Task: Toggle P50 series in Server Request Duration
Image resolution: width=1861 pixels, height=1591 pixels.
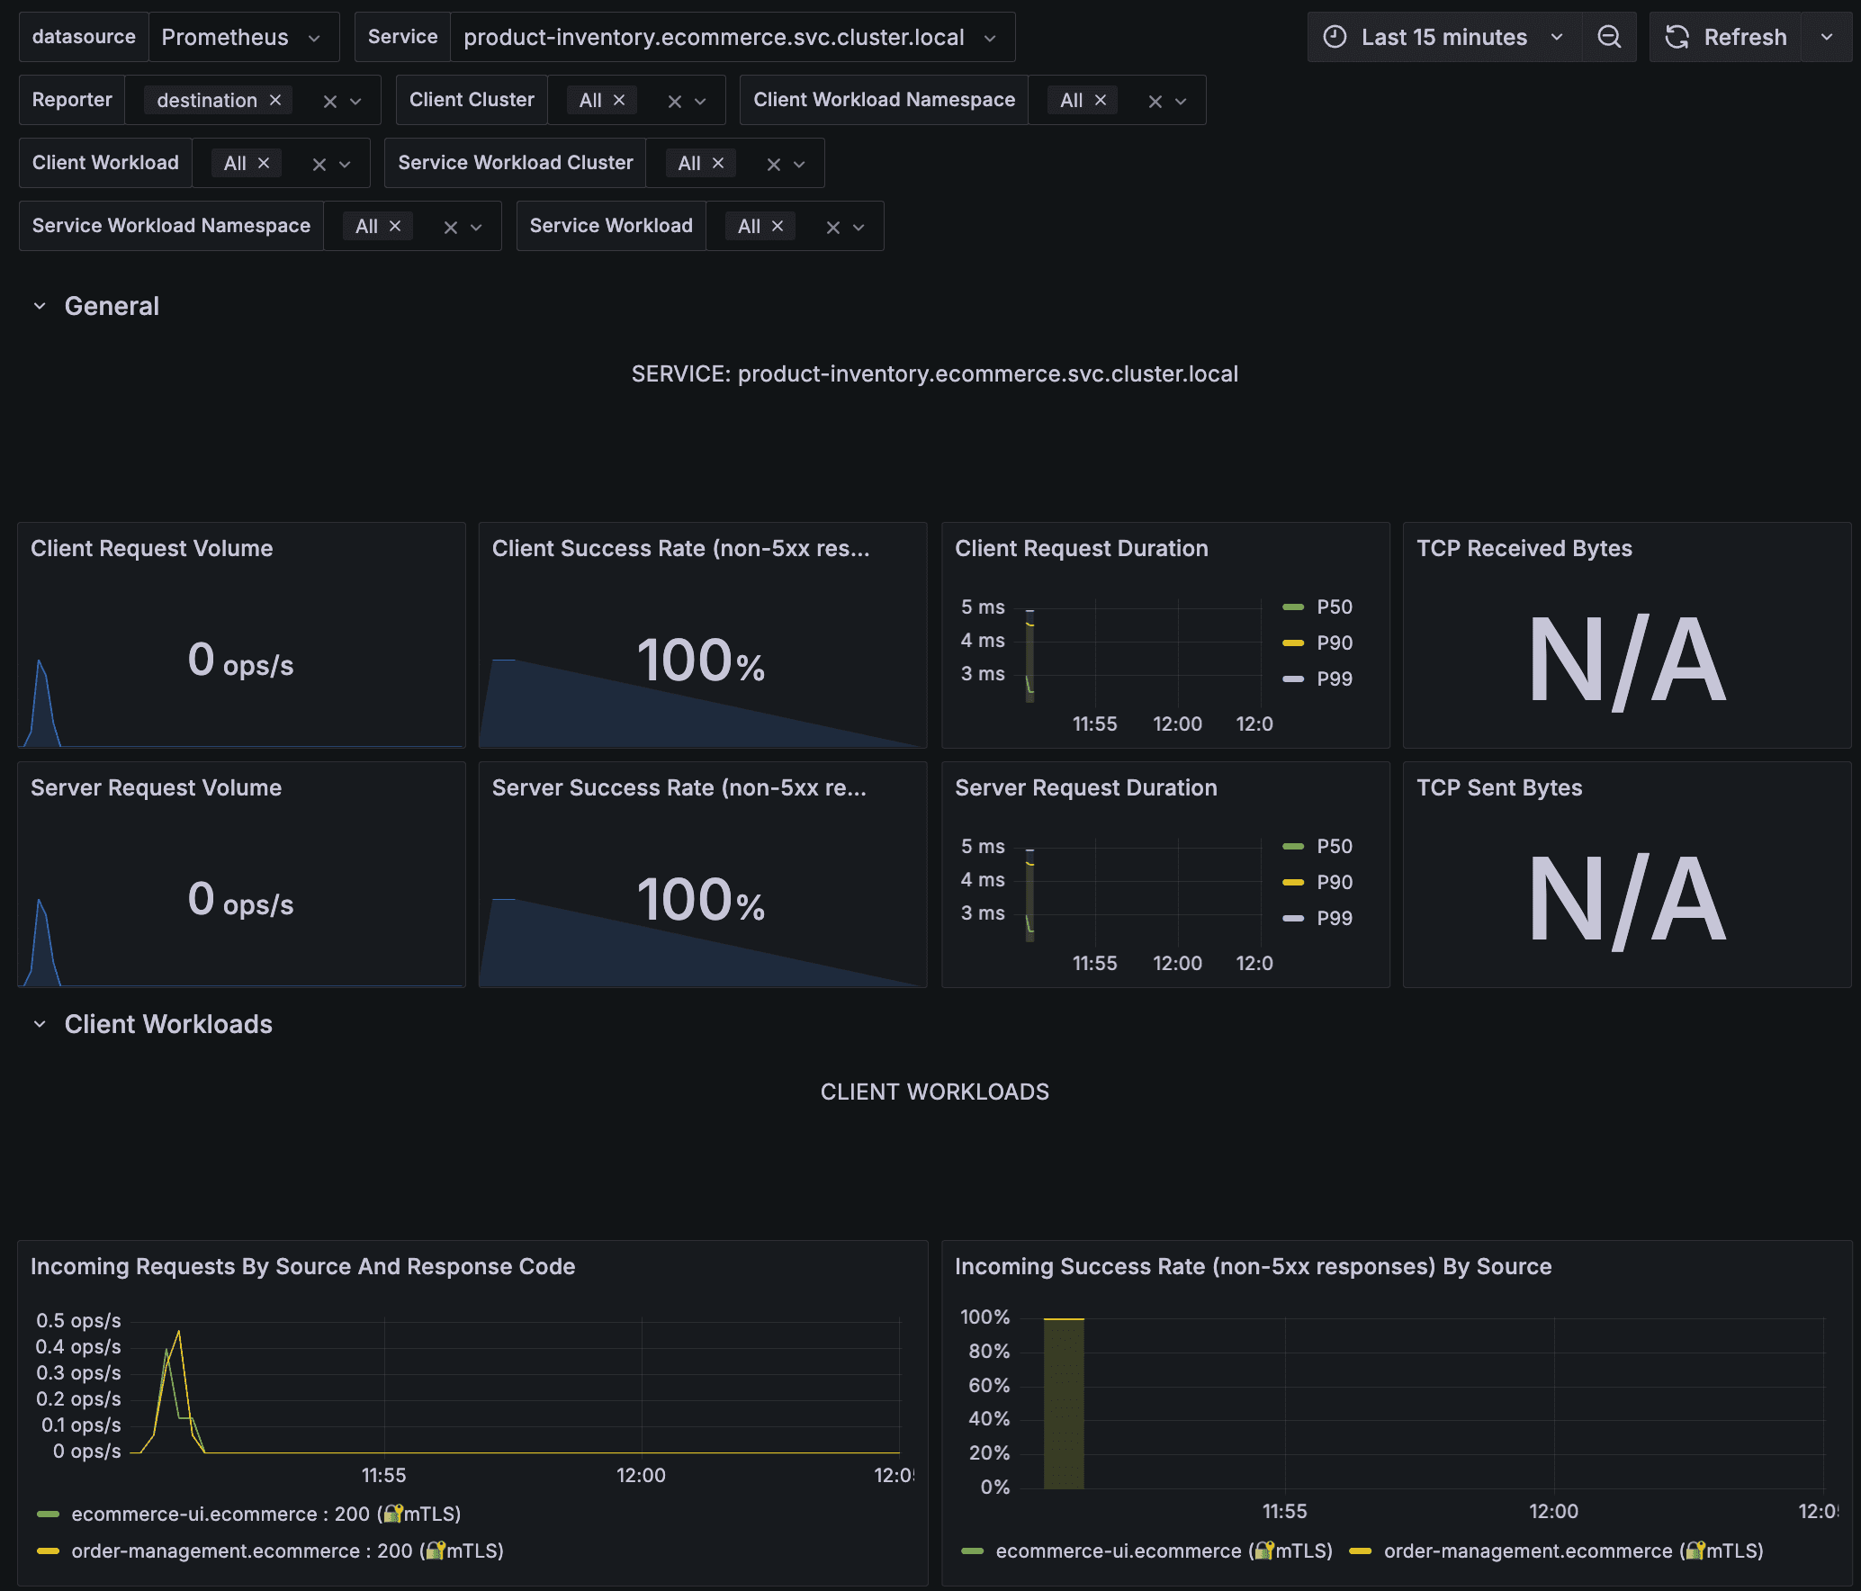Action: tap(1335, 846)
